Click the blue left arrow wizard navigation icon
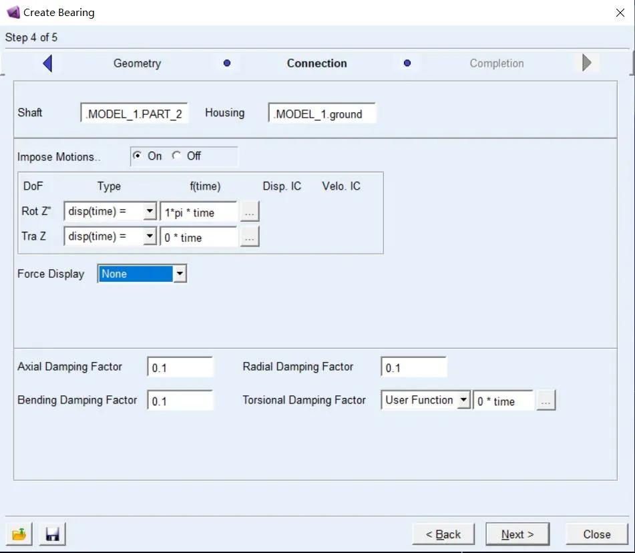The image size is (635, 553). (47, 63)
